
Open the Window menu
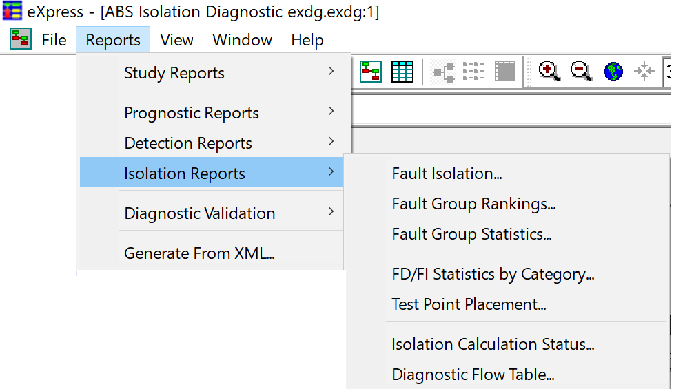pos(242,40)
